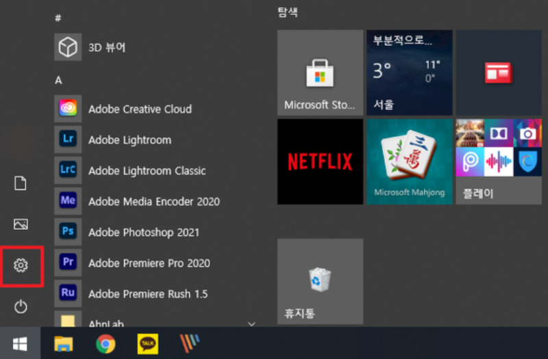Open the red News tile
Viewport: 548px width, 359px height.
pos(499,72)
